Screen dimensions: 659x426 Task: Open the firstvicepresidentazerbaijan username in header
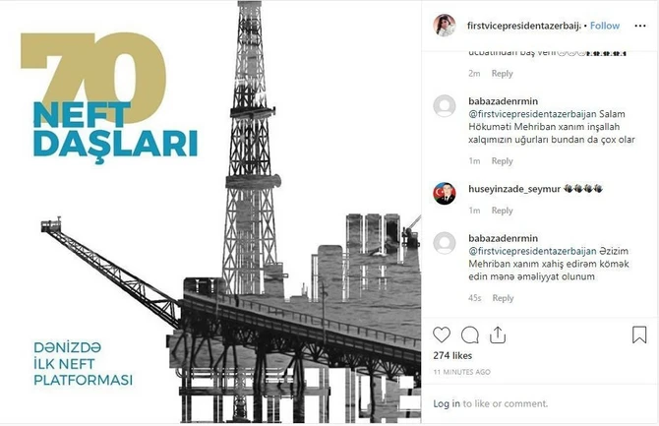(523, 26)
